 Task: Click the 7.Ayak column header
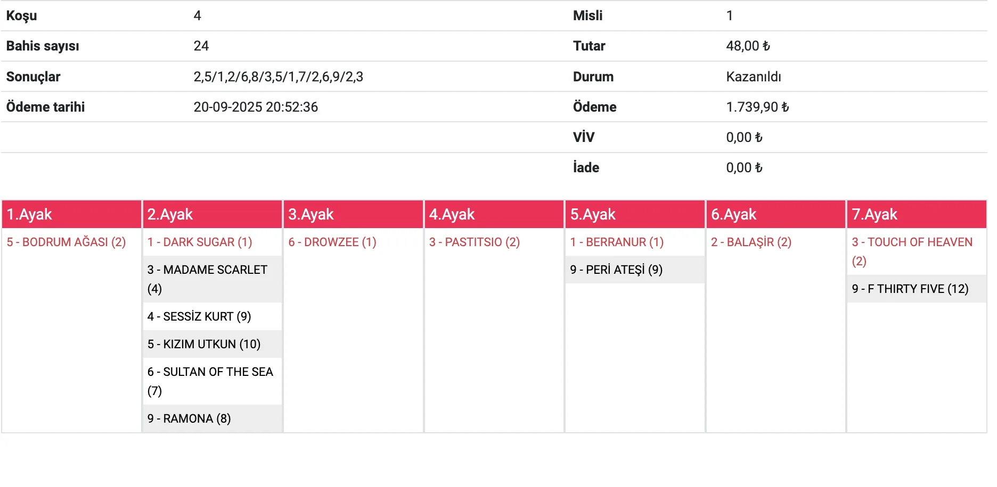coord(916,214)
